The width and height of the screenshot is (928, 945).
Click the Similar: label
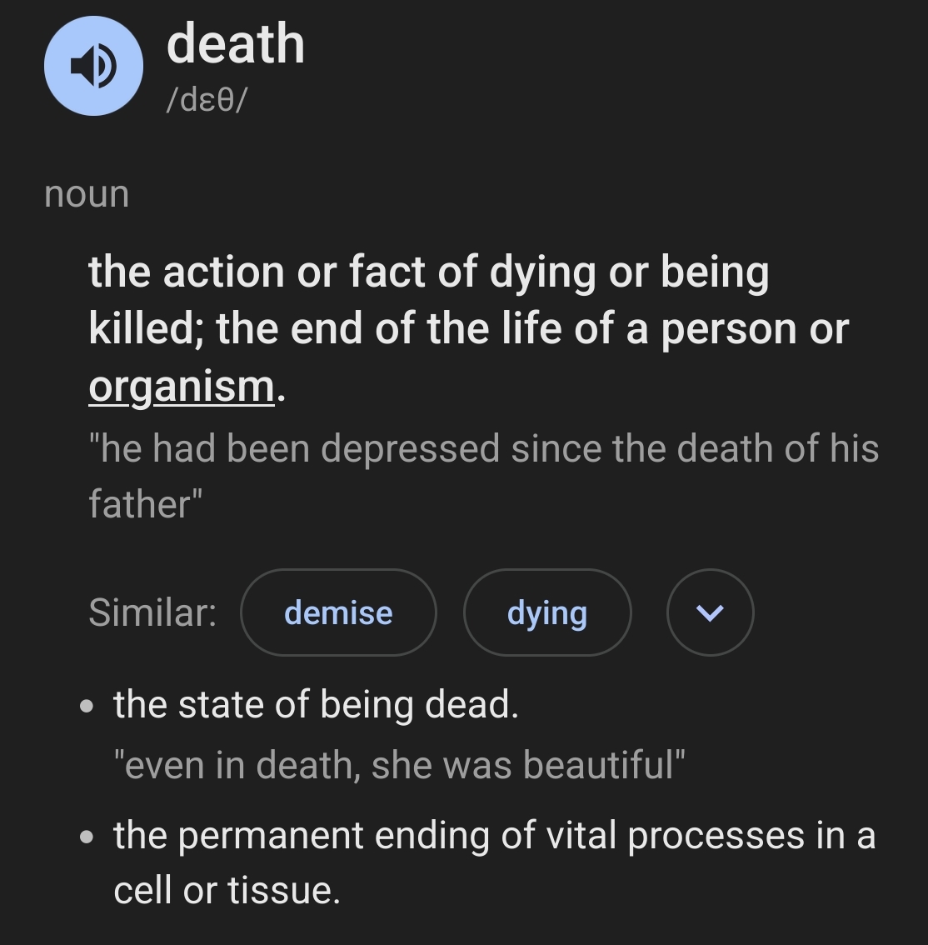152,612
